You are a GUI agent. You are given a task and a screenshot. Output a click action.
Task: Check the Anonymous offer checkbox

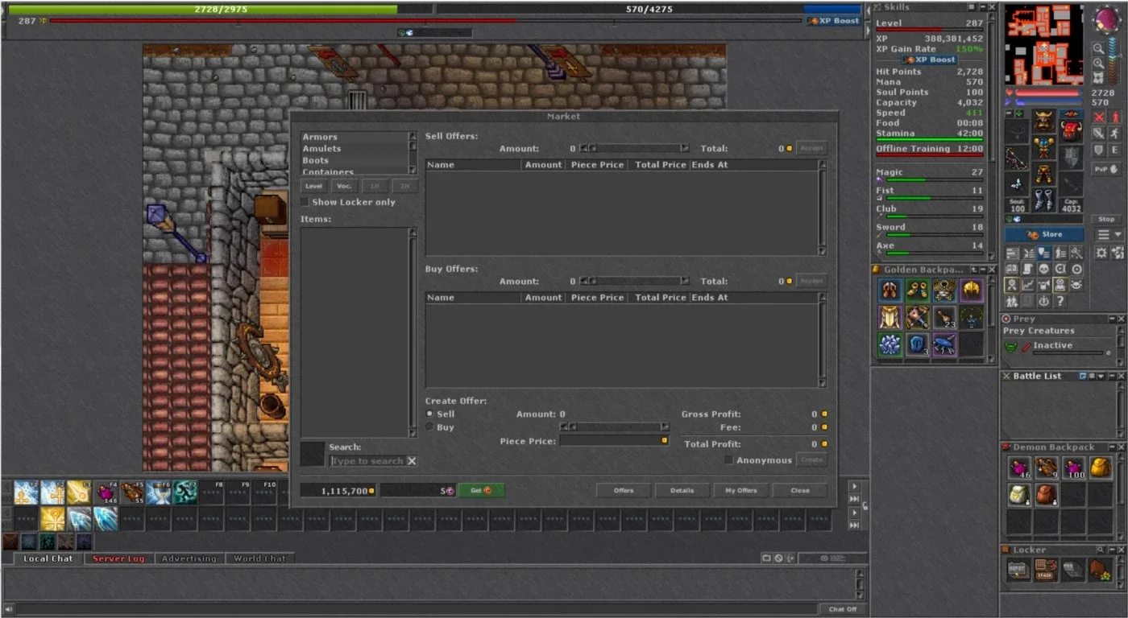click(728, 460)
